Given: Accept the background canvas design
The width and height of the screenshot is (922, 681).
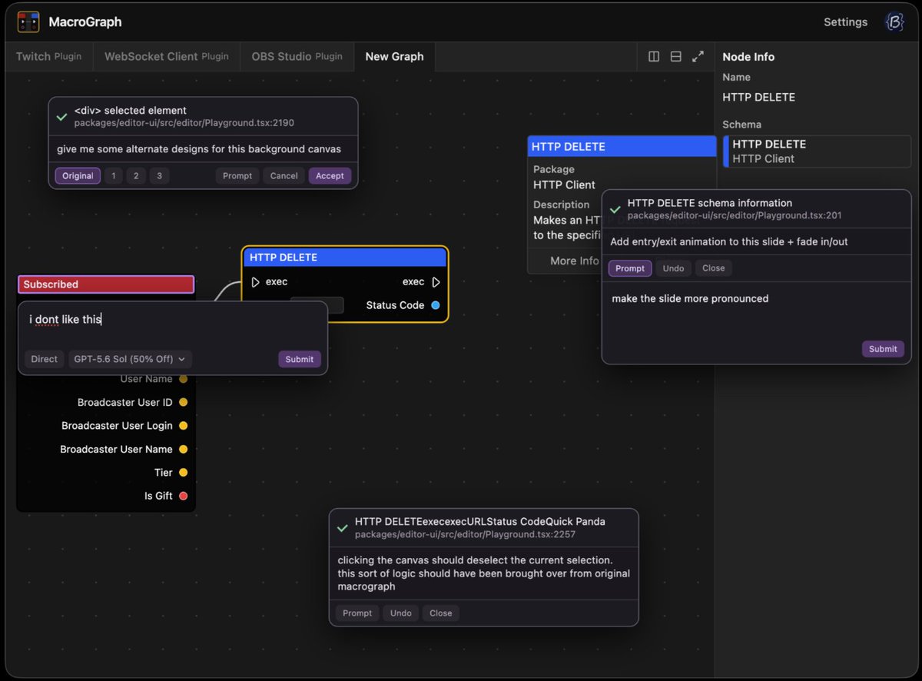Looking at the screenshot, I should [x=330, y=176].
